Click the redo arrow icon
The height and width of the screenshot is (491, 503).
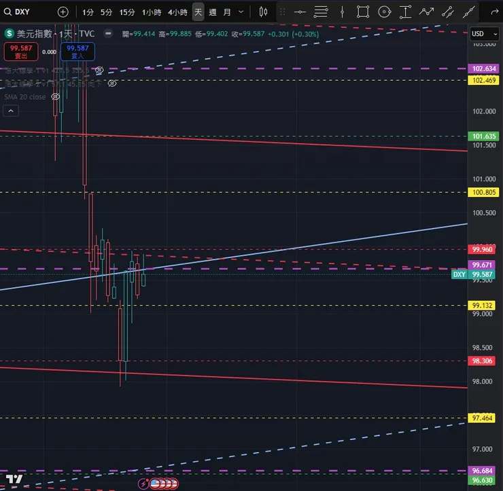(494, 12)
